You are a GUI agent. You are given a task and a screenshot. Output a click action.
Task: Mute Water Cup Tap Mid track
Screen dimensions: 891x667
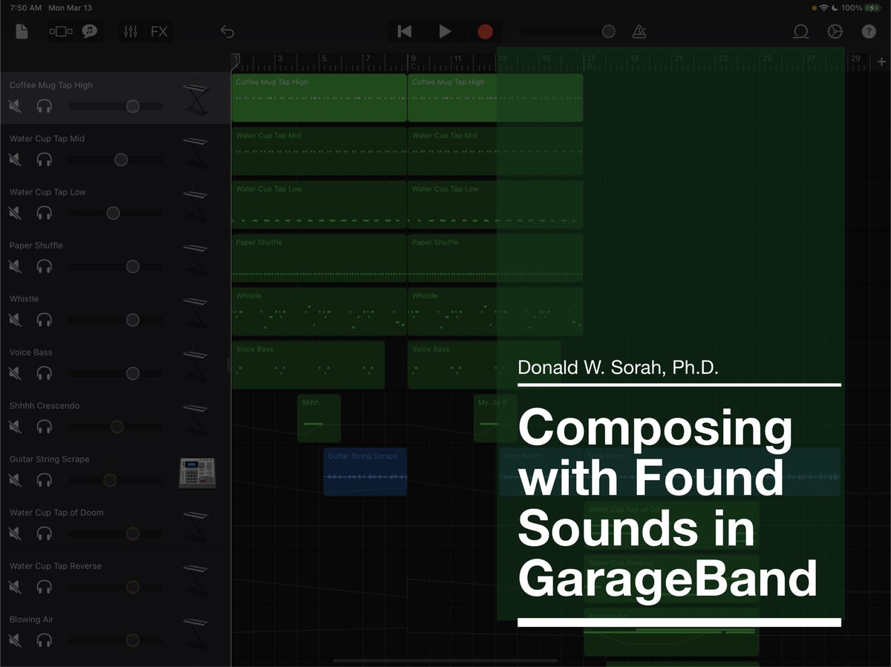pos(15,160)
